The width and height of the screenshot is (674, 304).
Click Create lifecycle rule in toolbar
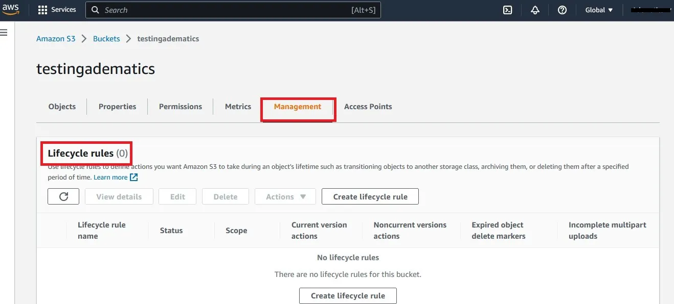coord(370,196)
